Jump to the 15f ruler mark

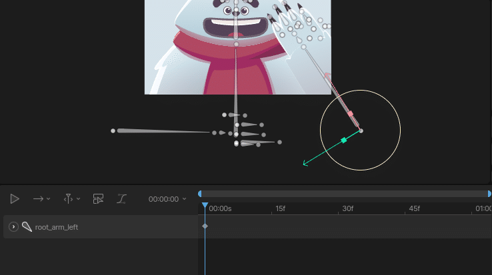click(280, 209)
